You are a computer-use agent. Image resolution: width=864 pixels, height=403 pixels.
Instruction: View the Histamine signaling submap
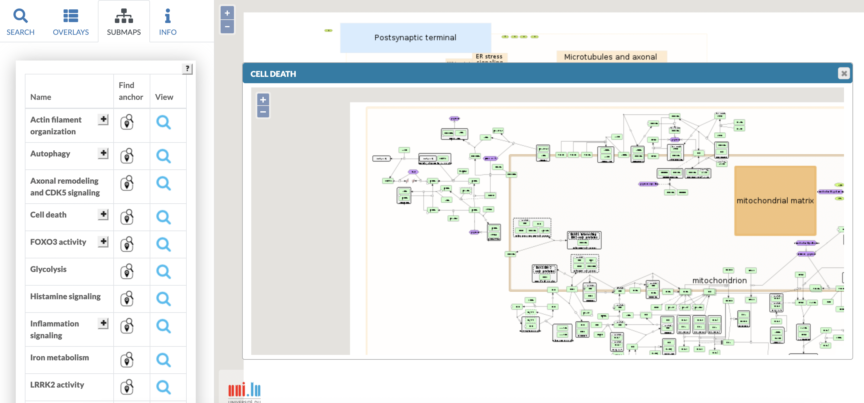[164, 299]
